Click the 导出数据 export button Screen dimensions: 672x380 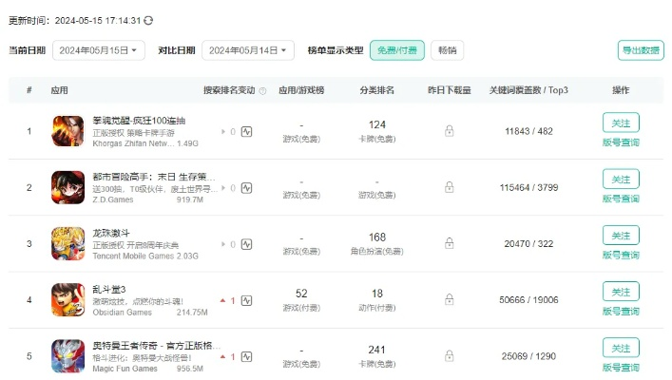641,50
